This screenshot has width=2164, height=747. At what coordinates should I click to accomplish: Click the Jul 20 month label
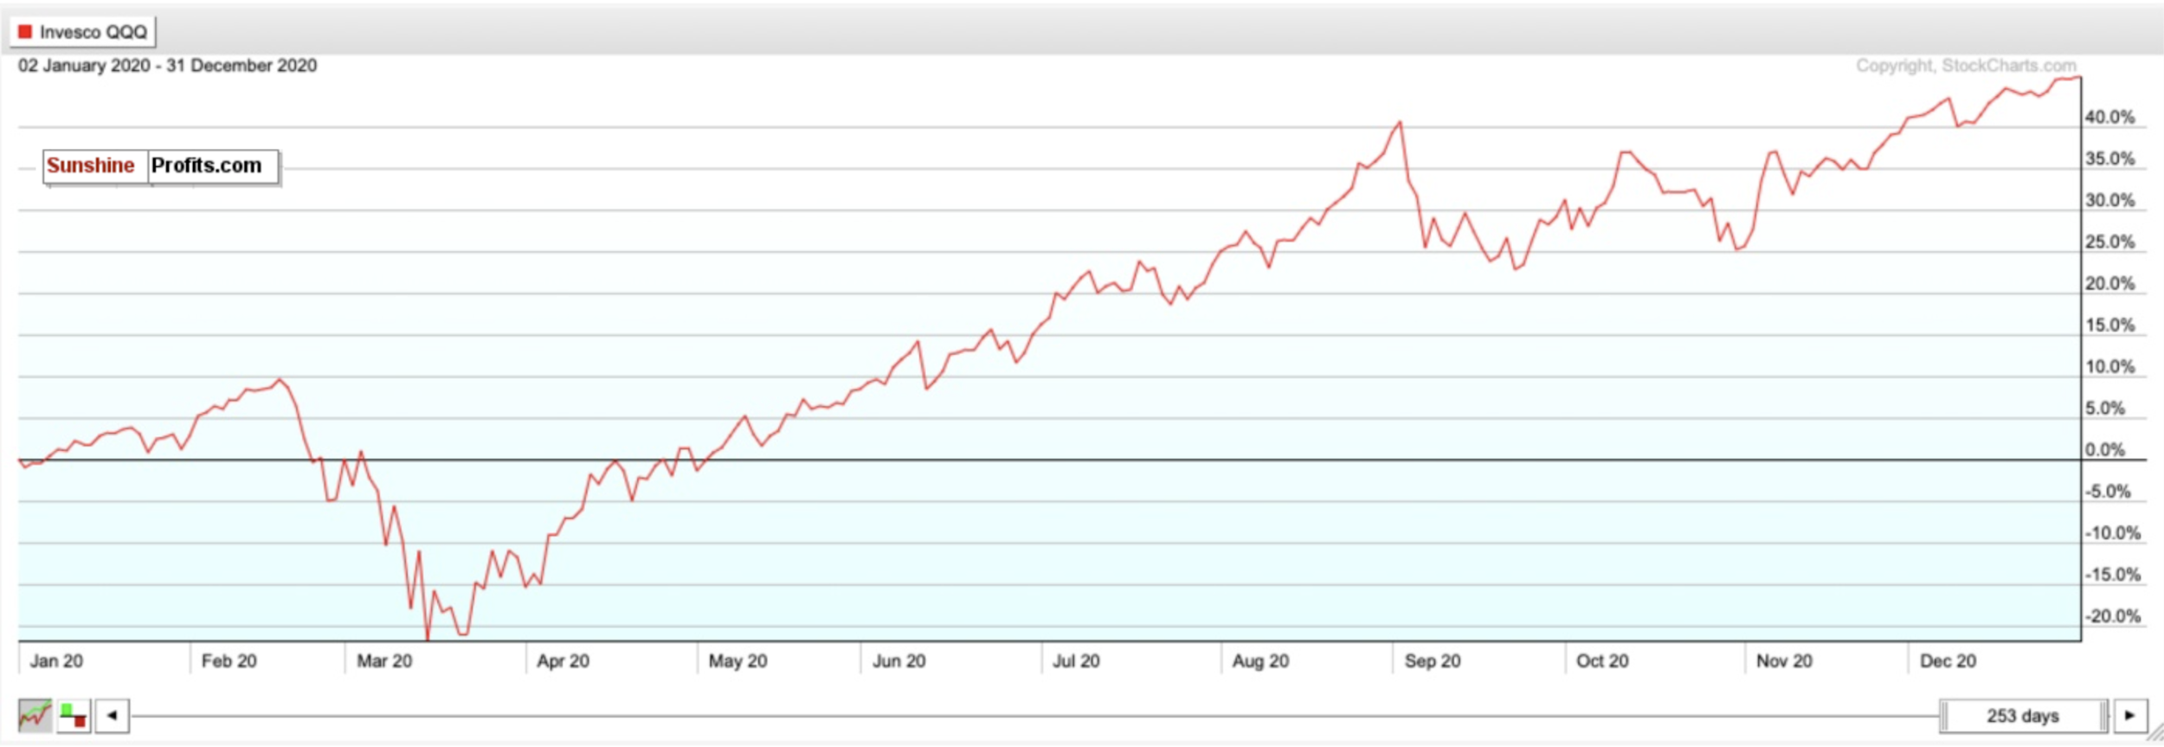[1076, 661]
